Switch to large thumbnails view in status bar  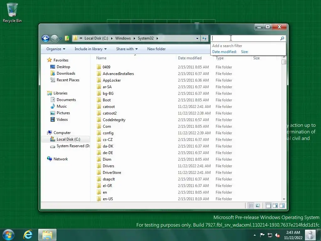(258, 206)
